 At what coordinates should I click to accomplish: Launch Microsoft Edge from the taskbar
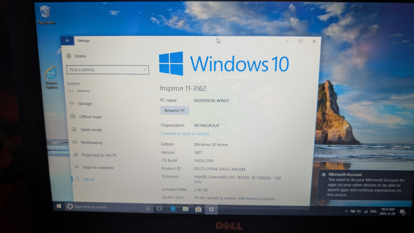(173, 209)
